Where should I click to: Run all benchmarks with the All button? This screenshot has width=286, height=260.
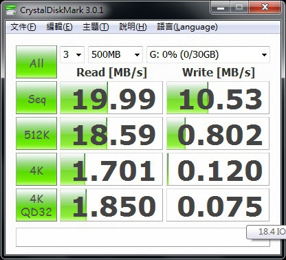[x=36, y=62]
